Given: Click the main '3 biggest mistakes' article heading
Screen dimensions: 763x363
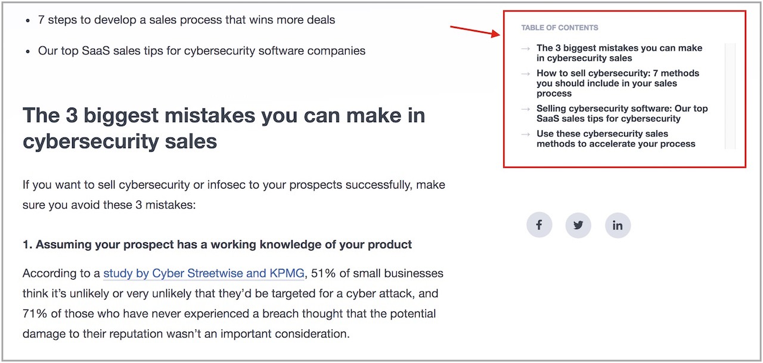Looking at the screenshot, I should point(224,128).
